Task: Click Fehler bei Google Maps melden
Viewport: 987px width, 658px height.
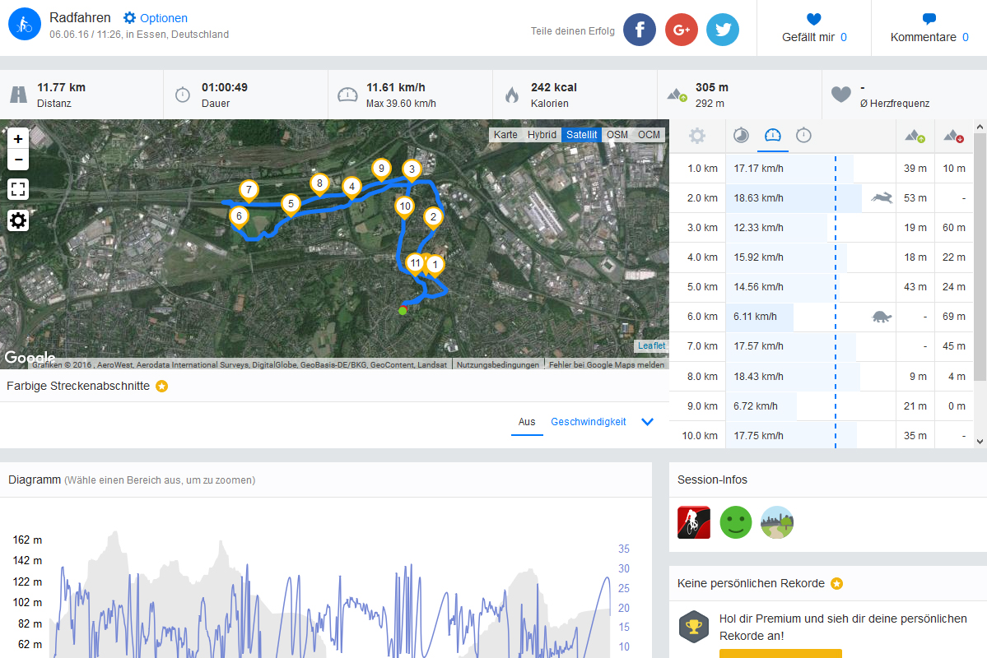Action: (606, 365)
